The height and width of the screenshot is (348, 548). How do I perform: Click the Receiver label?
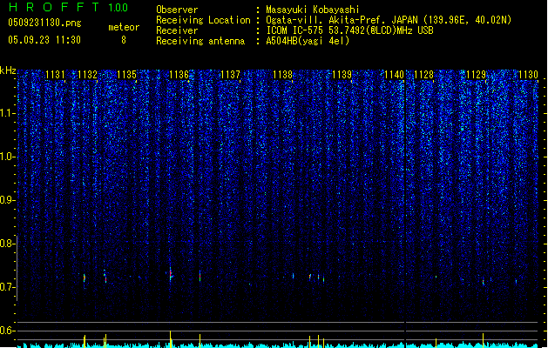[177, 30]
